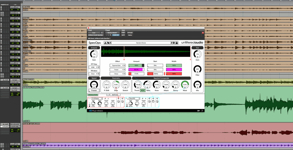Advance to the next preset arrow
Image resolution: width=293 pixels, height=150 pixels.
(171, 43)
